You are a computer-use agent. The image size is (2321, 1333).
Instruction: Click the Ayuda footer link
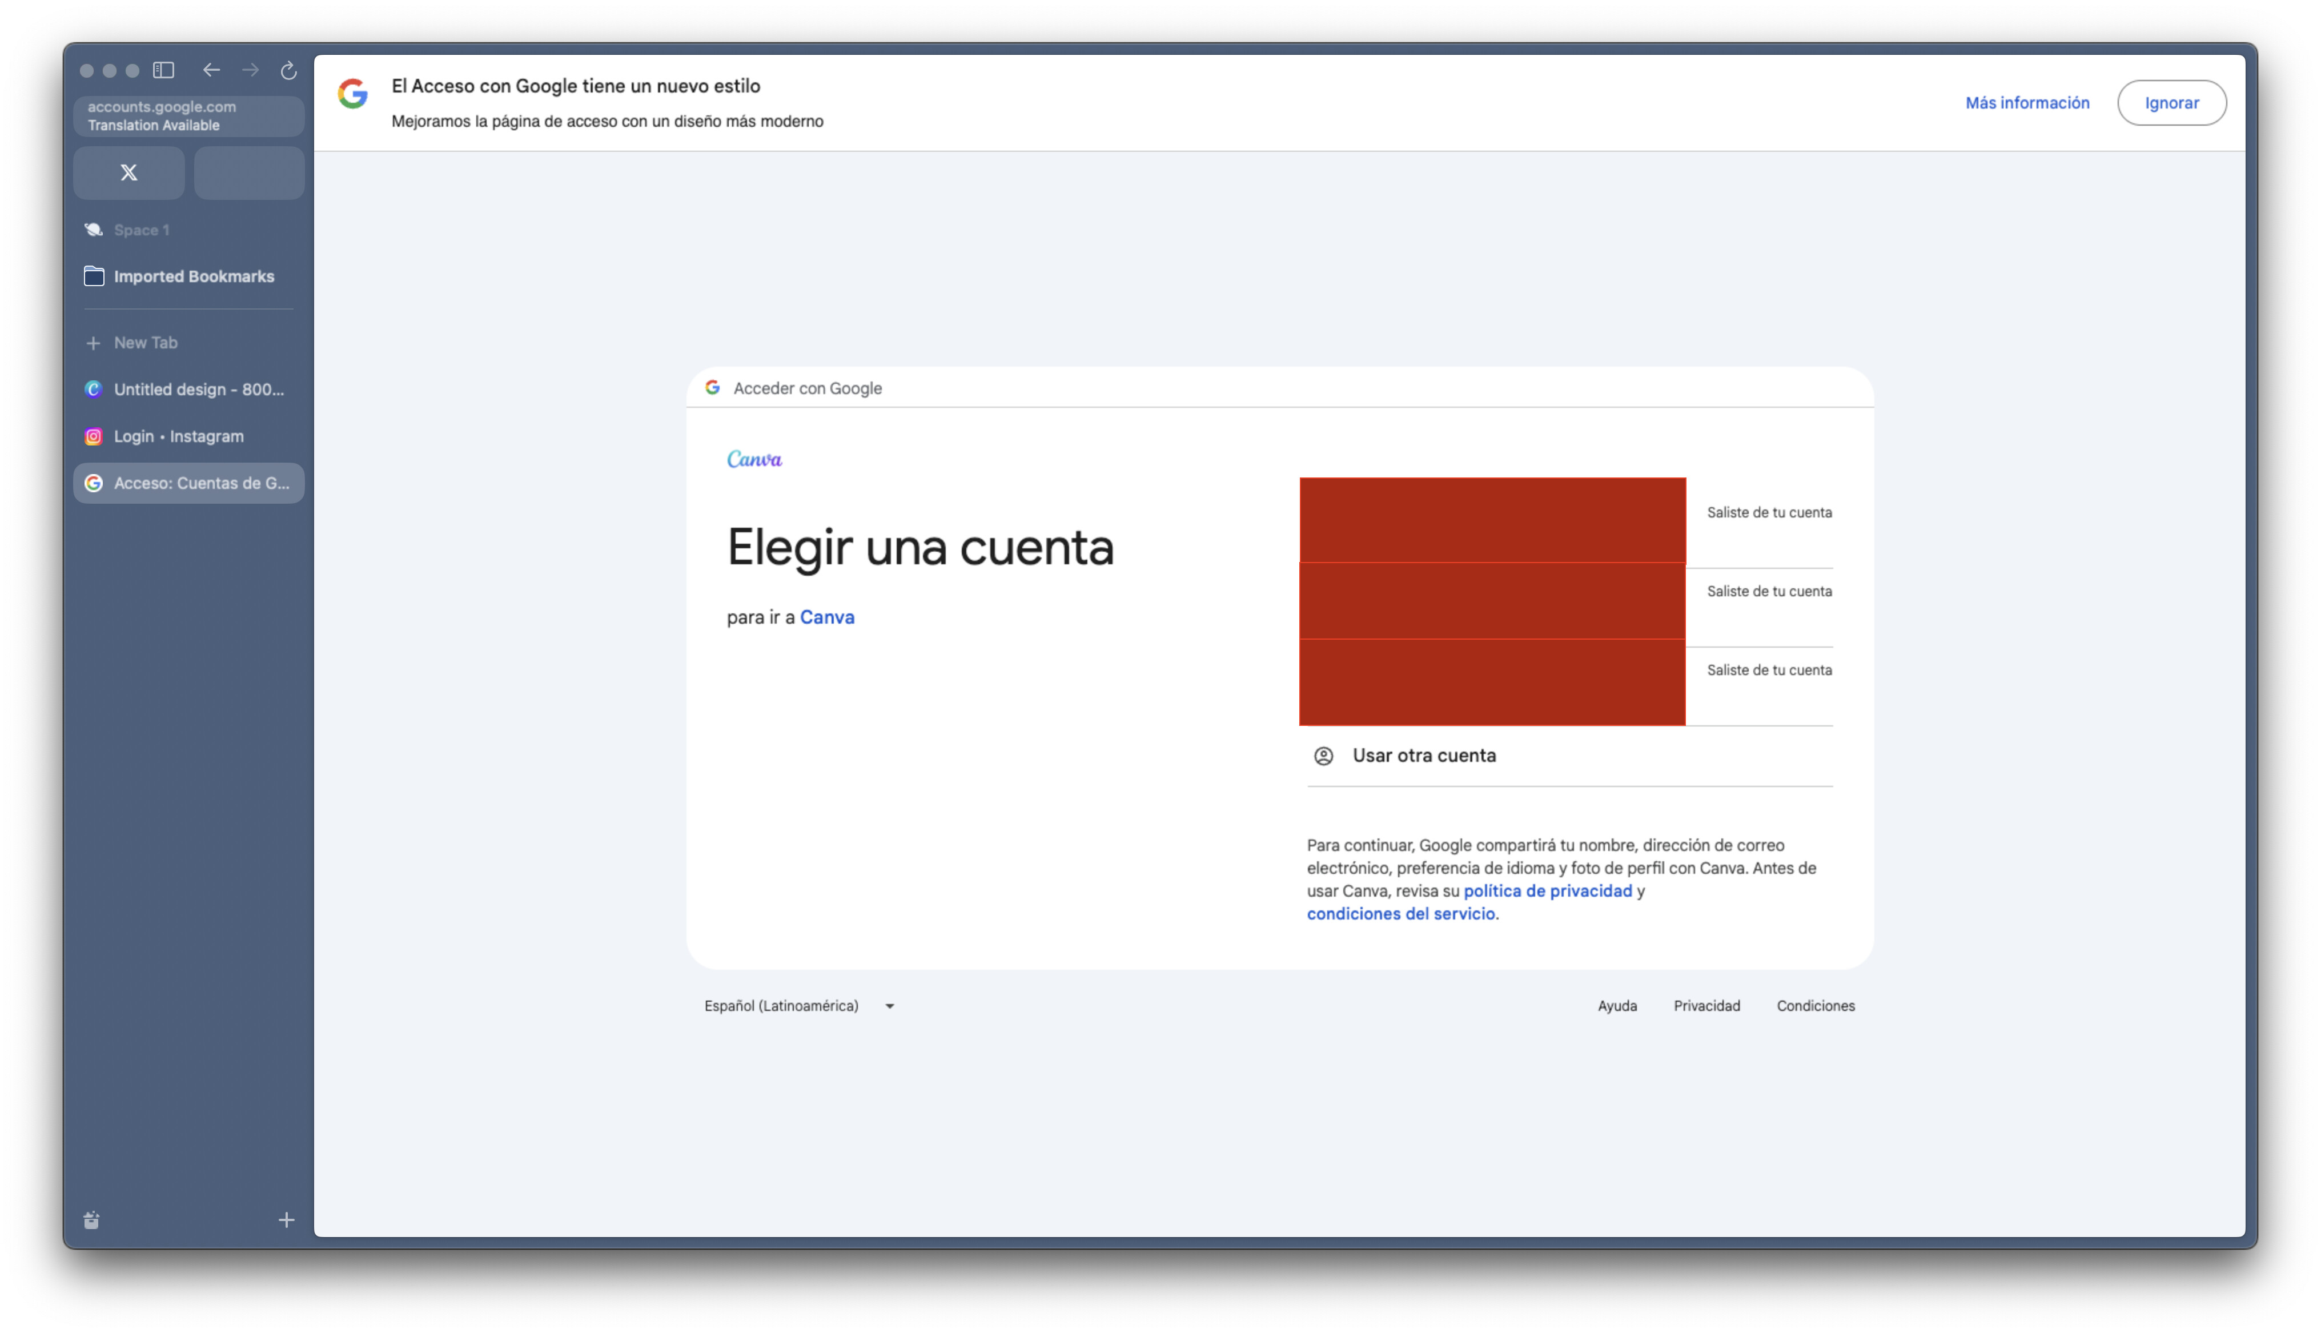pyautogui.click(x=1617, y=1006)
